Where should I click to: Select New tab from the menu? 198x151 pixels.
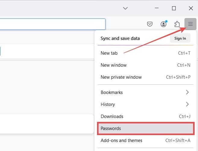pyautogui.click(x=146, y=53)
